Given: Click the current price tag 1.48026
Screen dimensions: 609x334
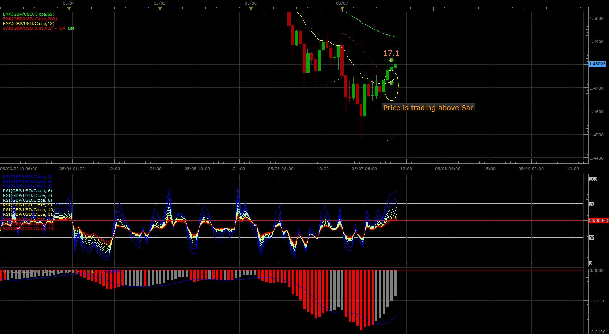Looking at the screenshot, I should coord(597,64).
